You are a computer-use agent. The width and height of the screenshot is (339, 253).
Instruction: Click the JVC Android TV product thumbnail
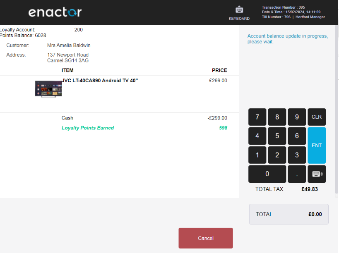click(48, 89)
